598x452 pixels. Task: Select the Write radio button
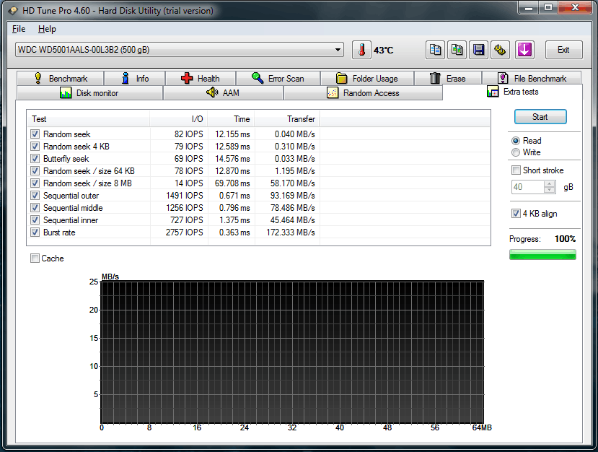(516, 152)
